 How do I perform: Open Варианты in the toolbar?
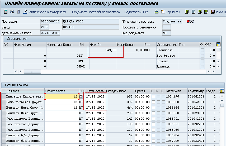point(171,12)
